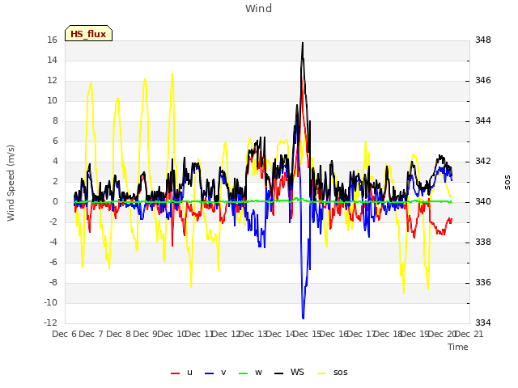
Task: Click the blue v legend color marker
Action: [209, 373]
